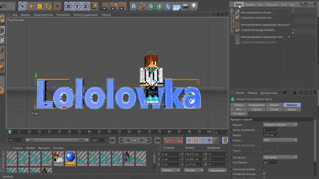Choose Сохранить объекты как... entry
This screenshot has height=179, width=319.
(x=257, y=18)
